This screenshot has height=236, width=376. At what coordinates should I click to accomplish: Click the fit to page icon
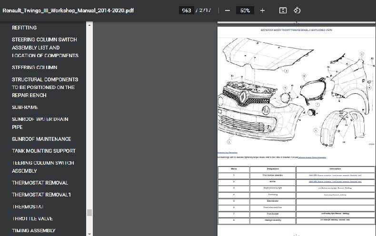283,10
